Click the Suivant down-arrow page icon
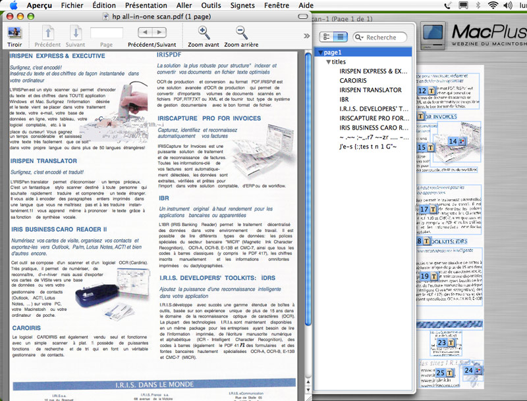This screenshot has height=401, width=527. pos(76,33)
